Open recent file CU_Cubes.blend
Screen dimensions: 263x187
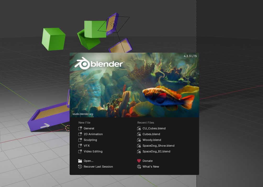click(154, 128)
